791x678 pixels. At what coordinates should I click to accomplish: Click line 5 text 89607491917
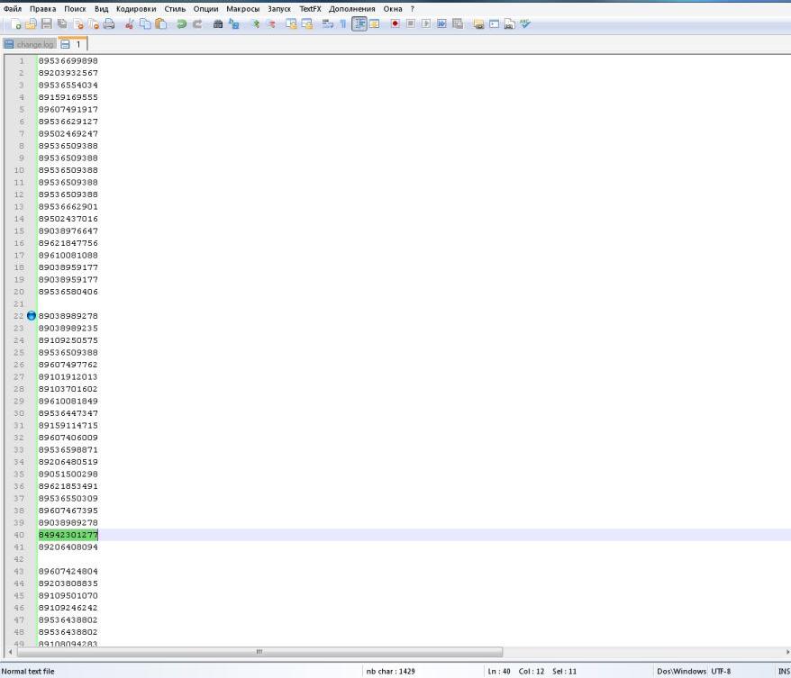tap(68, 109)
